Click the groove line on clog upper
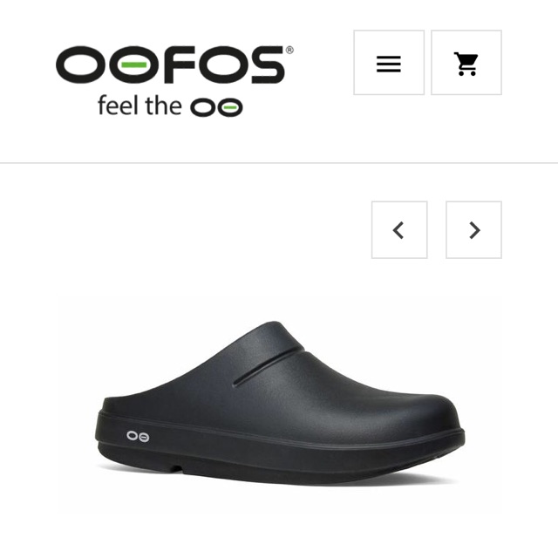Screen dimensions: 558x558 269,368
